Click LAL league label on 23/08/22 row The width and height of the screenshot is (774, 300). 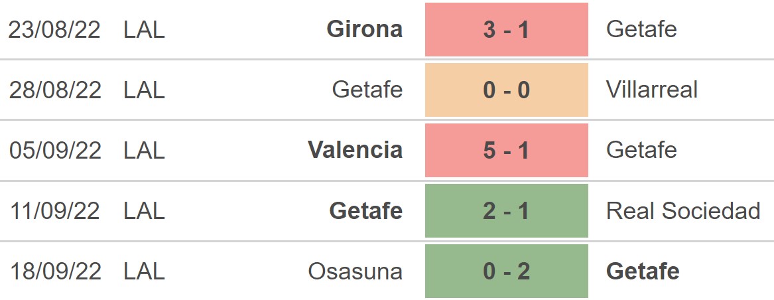point(144,30)
